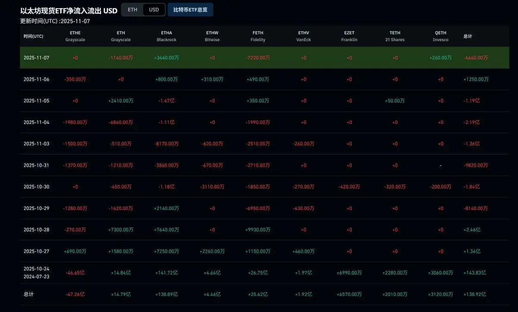Screen dimensions: 518x312
Task: Select the USD unit toggle
Action: click(x=154, y=9)
